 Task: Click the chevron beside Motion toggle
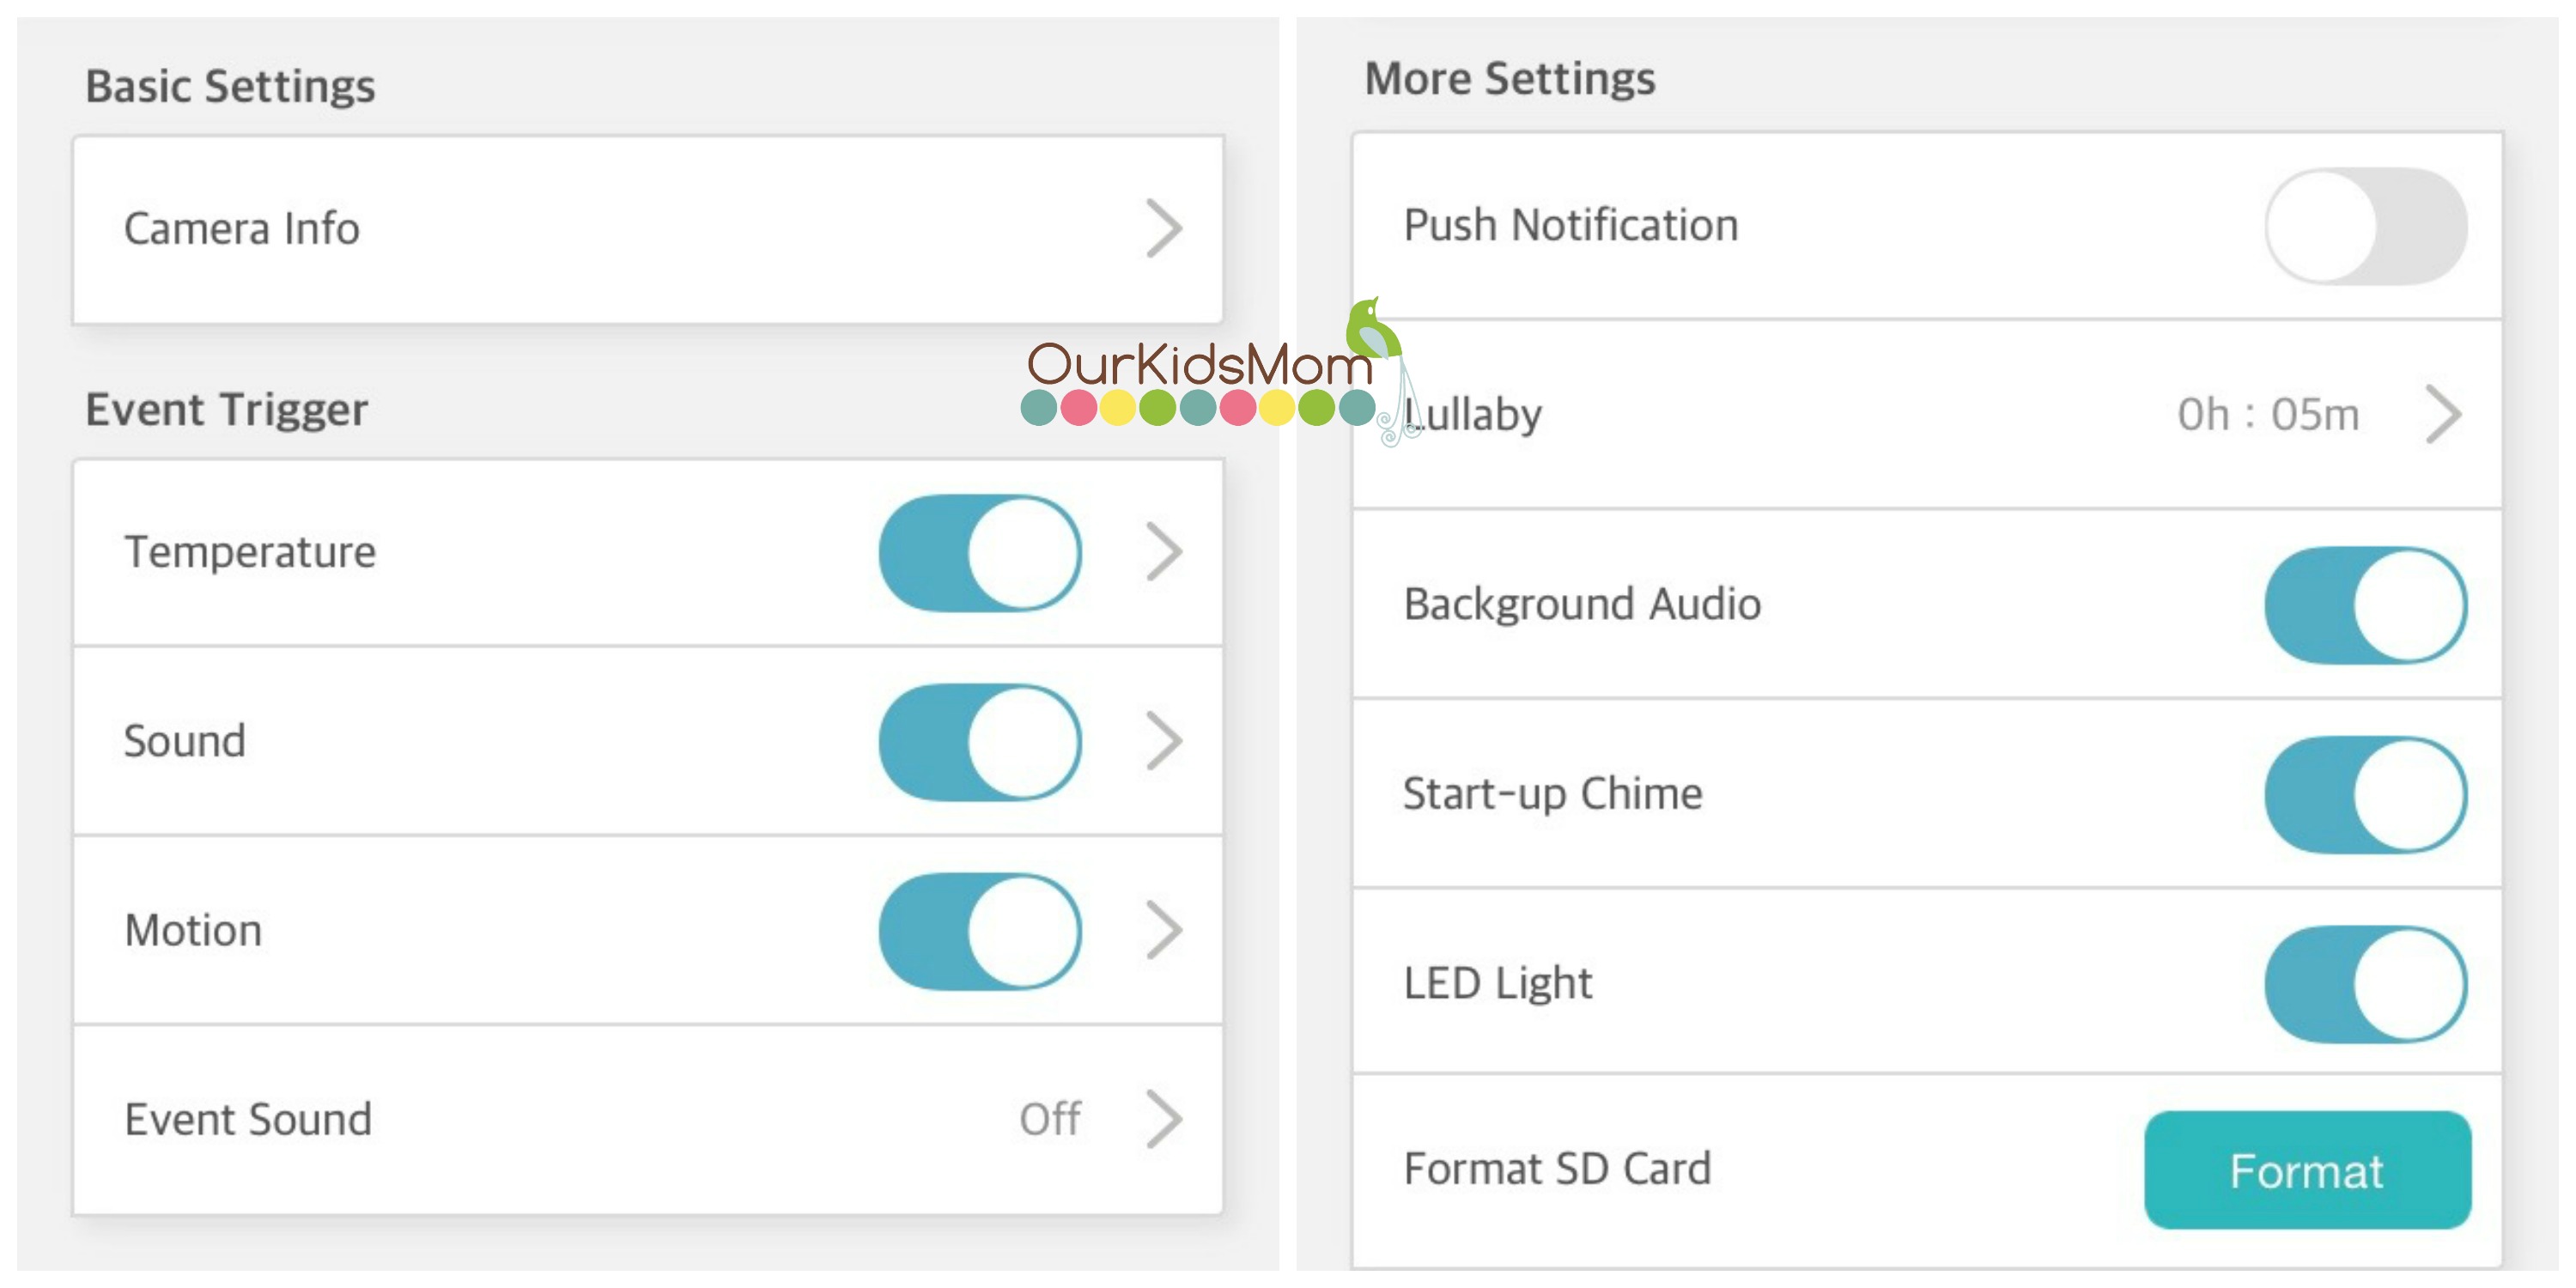[1164, 930]
